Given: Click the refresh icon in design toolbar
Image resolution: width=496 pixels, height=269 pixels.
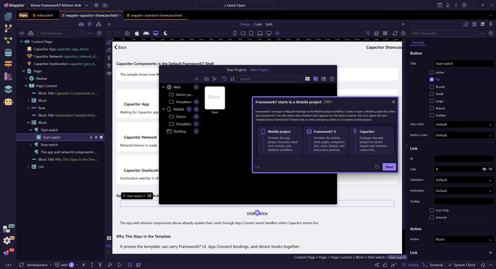Looking at the screenshot, I should pyautogui.click(x=395, y=33).
